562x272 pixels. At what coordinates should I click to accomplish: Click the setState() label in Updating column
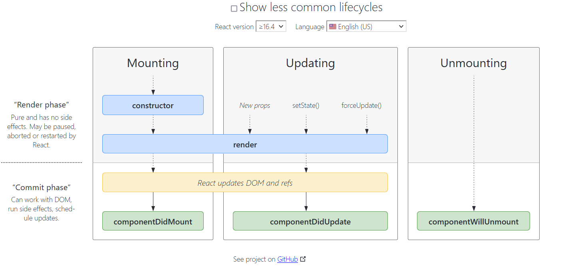[306, 105]
